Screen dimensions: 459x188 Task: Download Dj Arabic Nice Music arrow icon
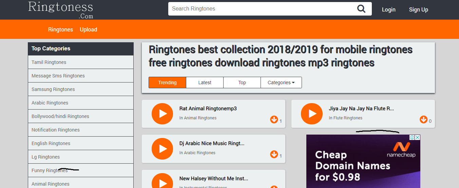(x=274, y=155)
